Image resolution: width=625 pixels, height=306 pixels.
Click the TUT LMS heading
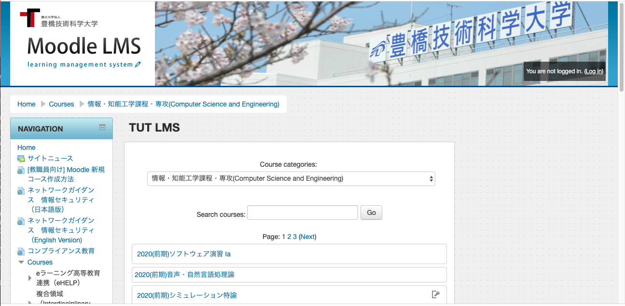(154, 128)
